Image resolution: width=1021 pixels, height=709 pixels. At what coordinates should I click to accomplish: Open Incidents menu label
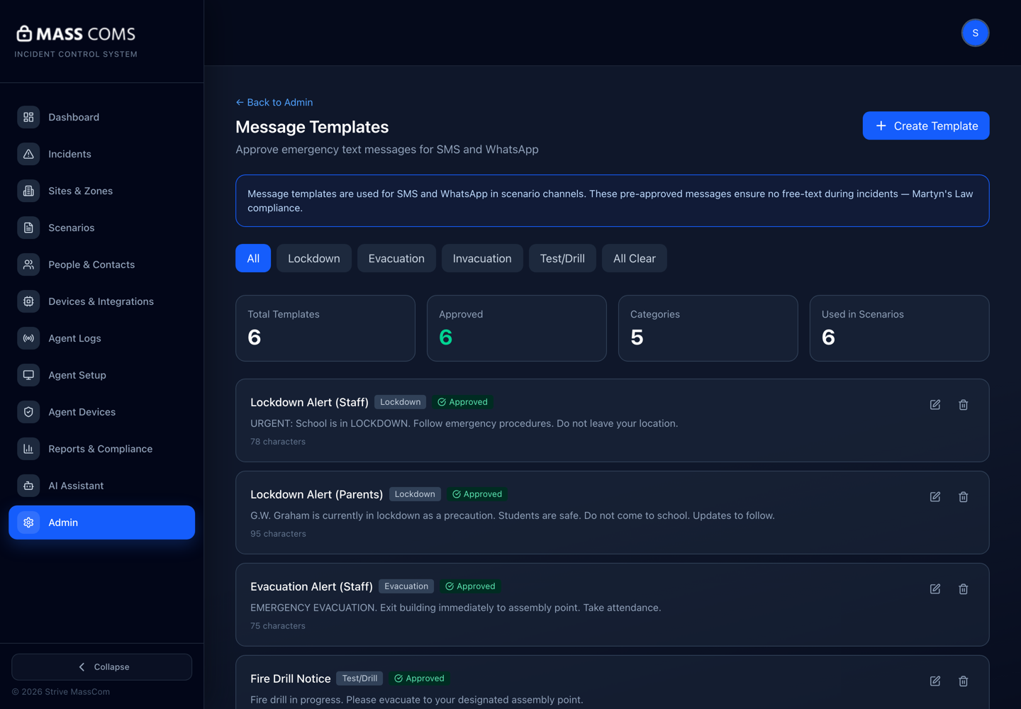pyautogui.click(x=69, y=154)
